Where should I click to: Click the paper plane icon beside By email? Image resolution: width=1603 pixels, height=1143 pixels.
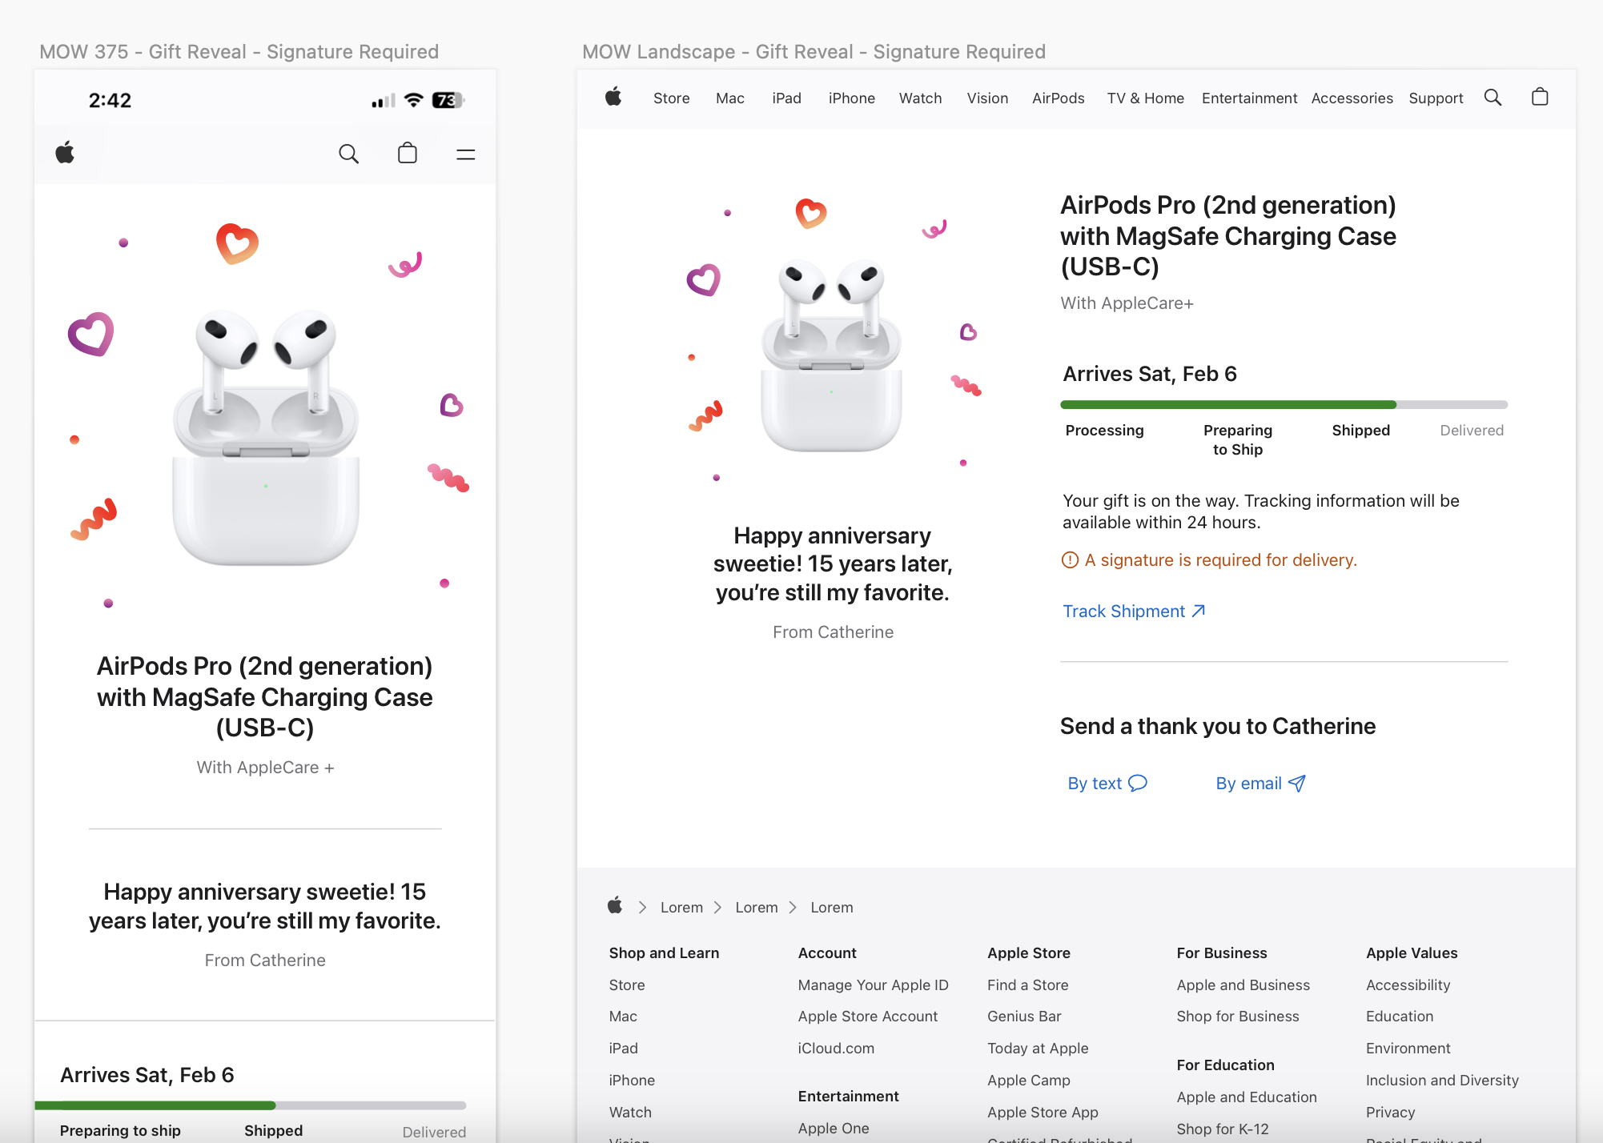[1297, 783]
